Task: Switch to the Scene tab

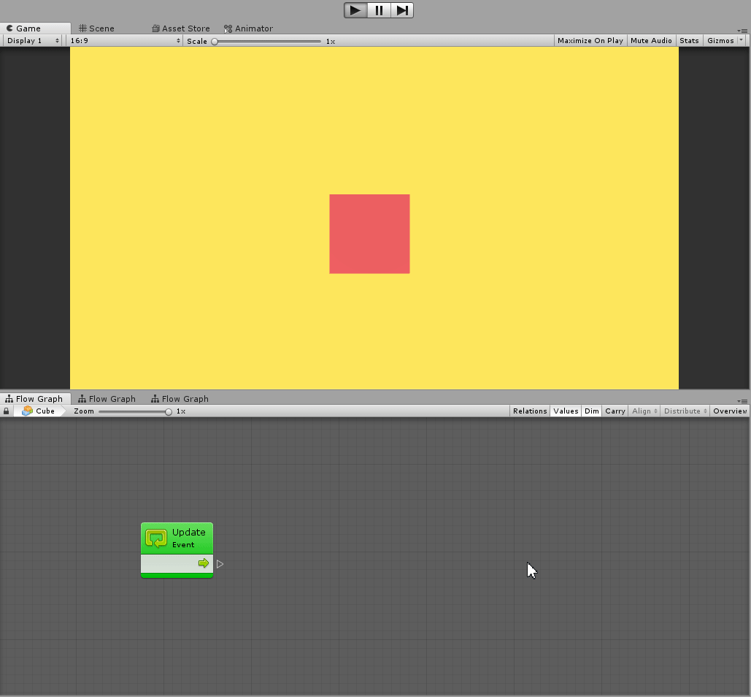Action: pos(101,28)
